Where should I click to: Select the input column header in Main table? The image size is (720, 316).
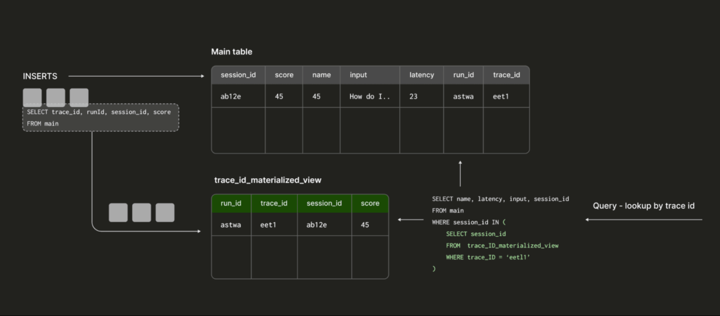click(x=358, y=75)
